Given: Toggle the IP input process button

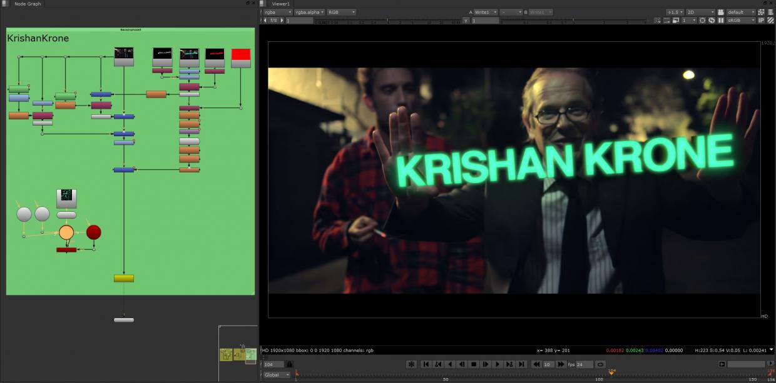Looking at the screenshot, I should point(762,20).
